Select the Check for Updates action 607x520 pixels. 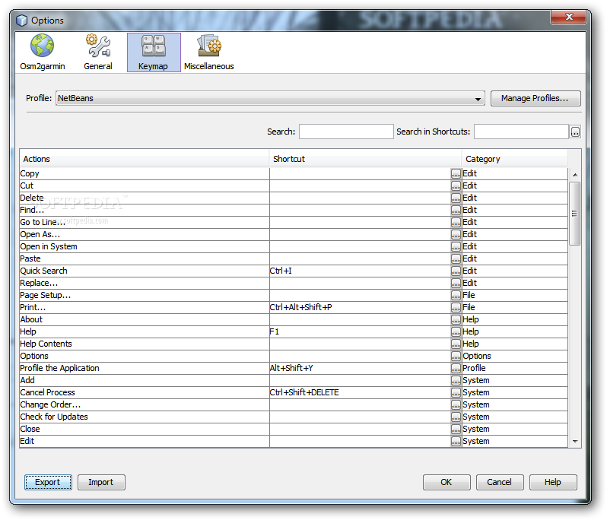coord(145,417)
